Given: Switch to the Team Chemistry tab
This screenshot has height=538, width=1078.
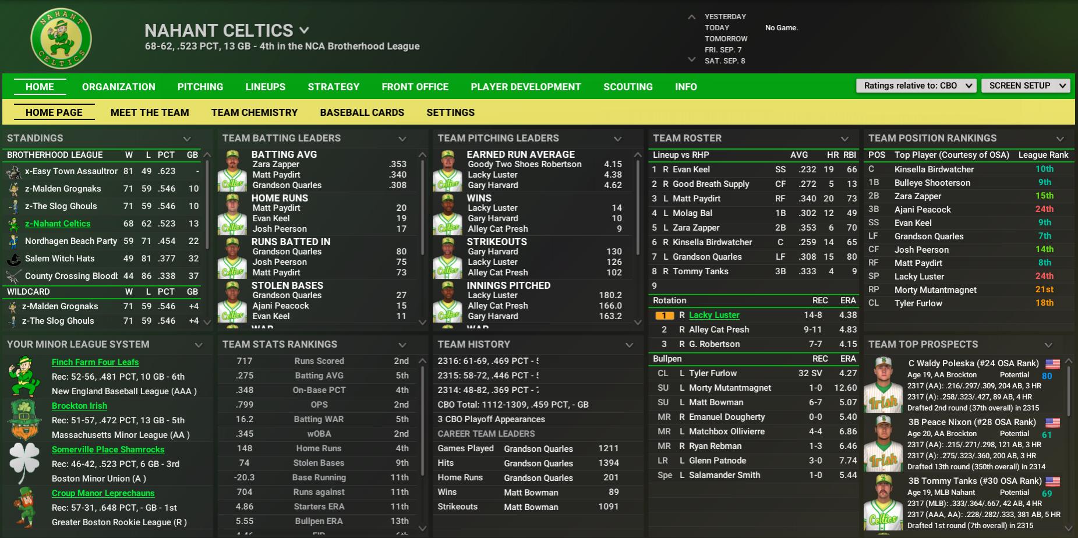Looking at the screenshot, I should coord(255,112).
